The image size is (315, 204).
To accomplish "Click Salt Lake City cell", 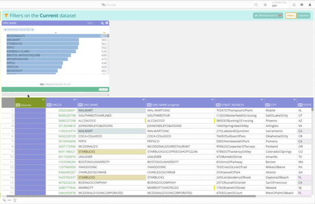I will point(281,115).
